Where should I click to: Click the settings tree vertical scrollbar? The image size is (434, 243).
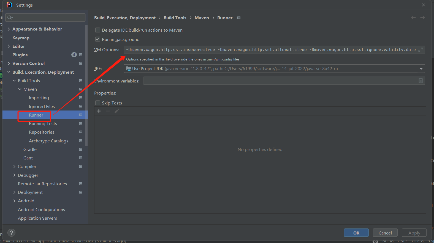[x=86, y=85]
